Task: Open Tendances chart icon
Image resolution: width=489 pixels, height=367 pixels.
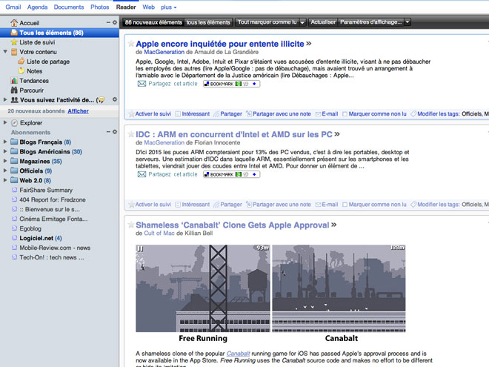Action: (x=14, y=81)
